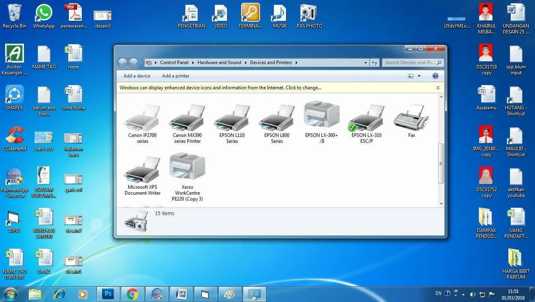Image resolution: width=535 pixels, height=302 pixels.
Task: Click the volume icon in system tray
Action: 473,294
